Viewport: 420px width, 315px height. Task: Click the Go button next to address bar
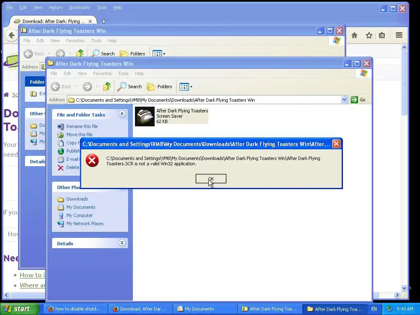click(x=358, y=100)
